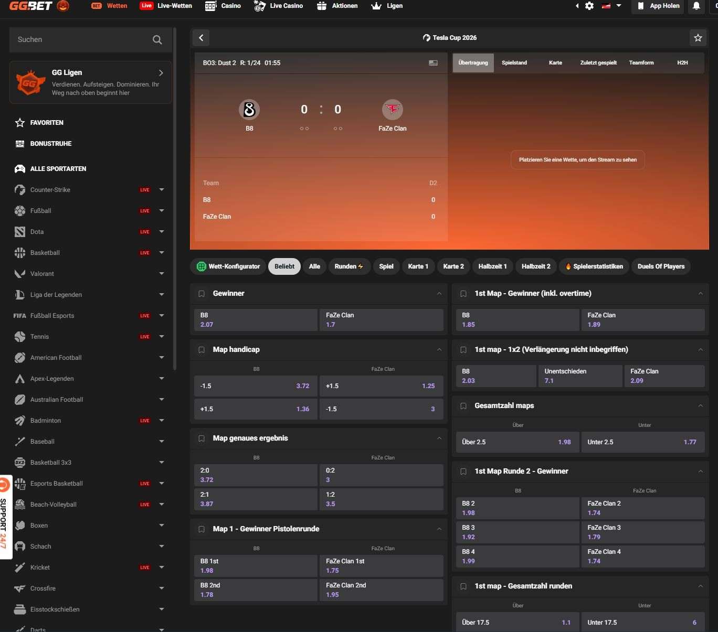Open notifications bell icon
The width and height of the screenshot is (718, 632).
696,6
